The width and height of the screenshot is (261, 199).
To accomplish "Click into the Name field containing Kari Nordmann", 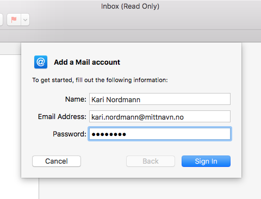I will (160, 99).
